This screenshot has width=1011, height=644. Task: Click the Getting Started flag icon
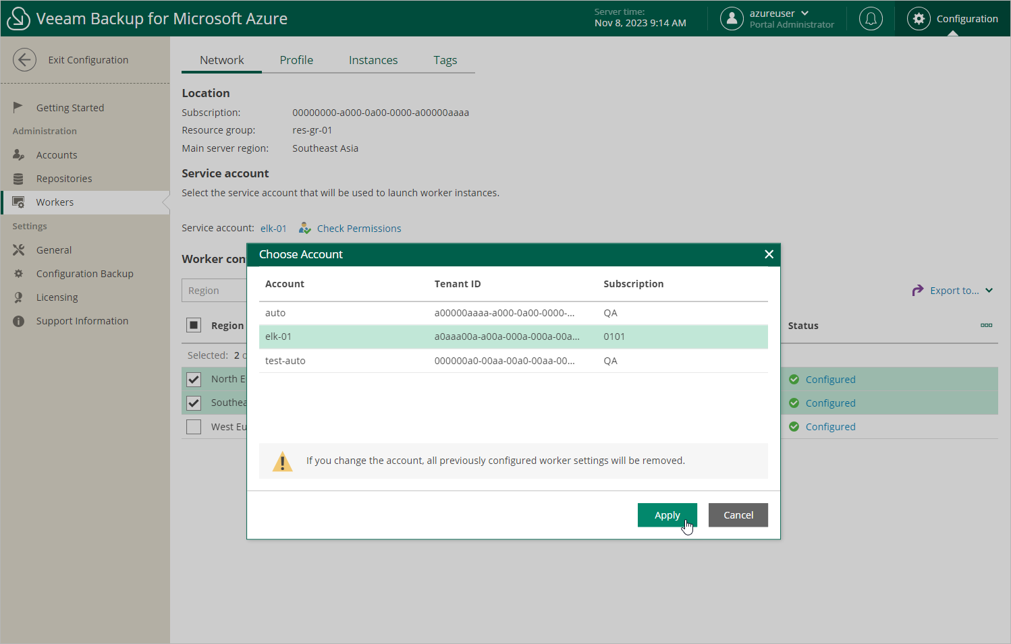18,107
